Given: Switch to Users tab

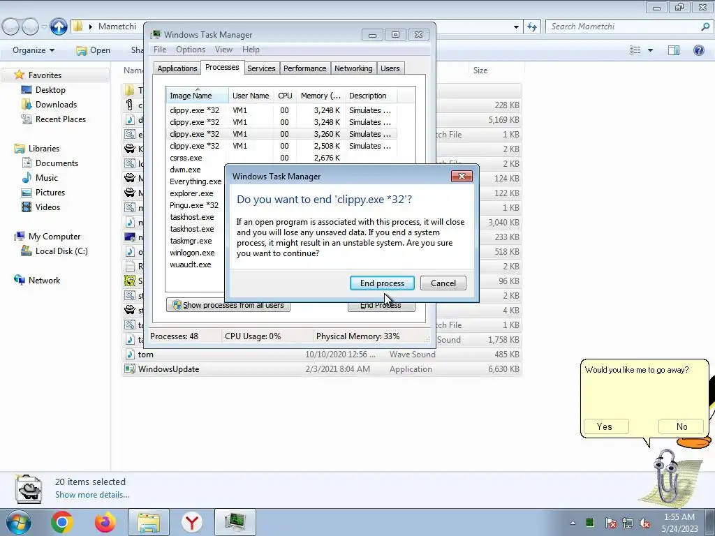Looking at the screenshot, I should tap(390, 68).
